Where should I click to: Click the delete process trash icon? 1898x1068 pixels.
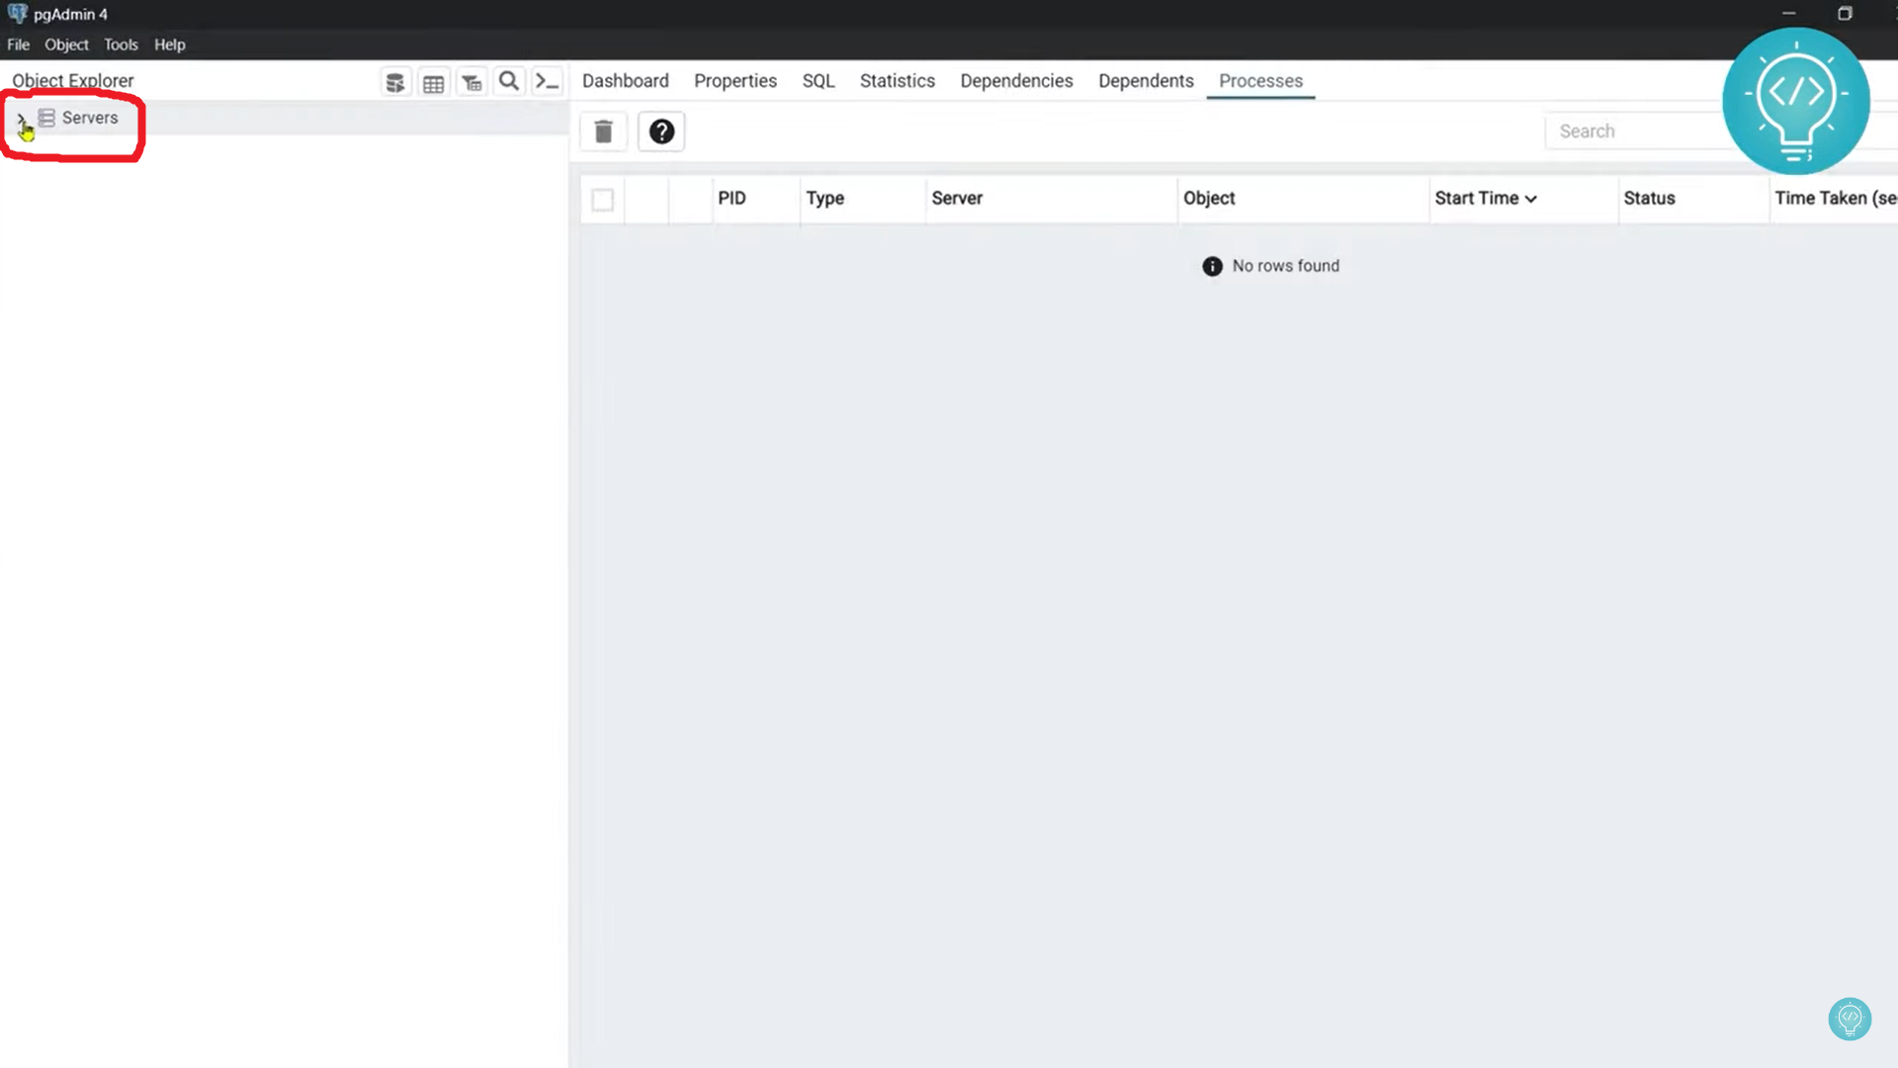(603, 131)
